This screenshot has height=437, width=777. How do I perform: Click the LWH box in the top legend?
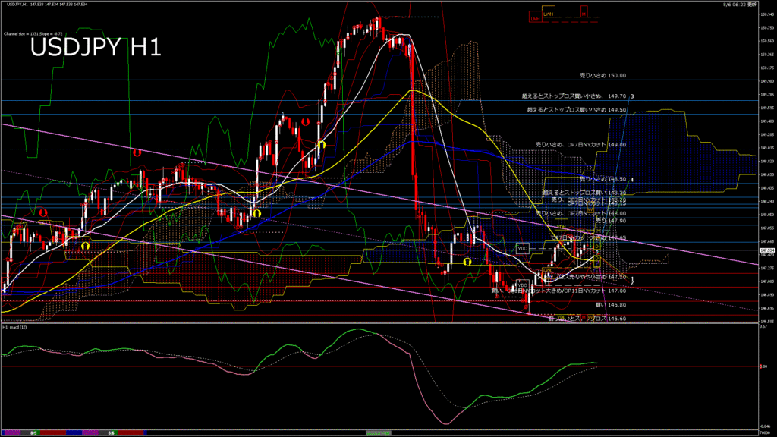pyautogui.click(x=548, y=14)
